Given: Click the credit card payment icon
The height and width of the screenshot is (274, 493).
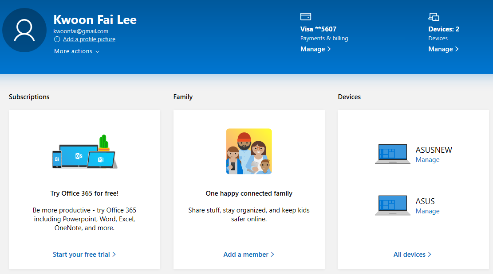Looking at the screenshot, I should pyautogui.click(x=305, y=17).
